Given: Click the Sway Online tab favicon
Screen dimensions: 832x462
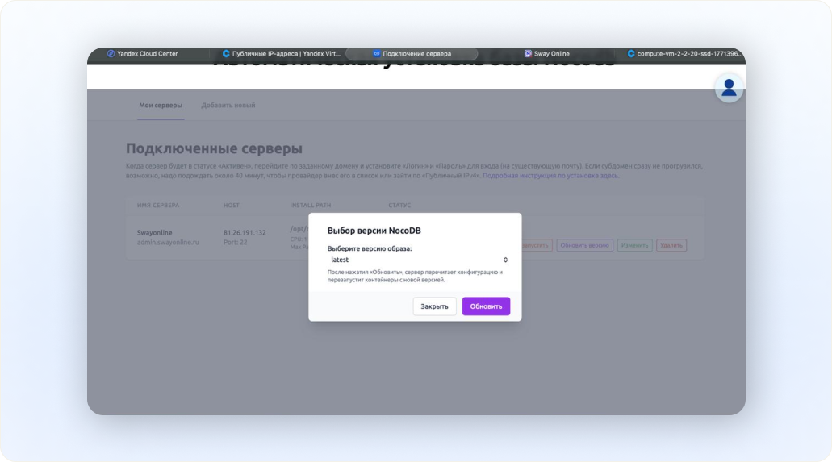Looking at the screenshot, I should point(528,53).
